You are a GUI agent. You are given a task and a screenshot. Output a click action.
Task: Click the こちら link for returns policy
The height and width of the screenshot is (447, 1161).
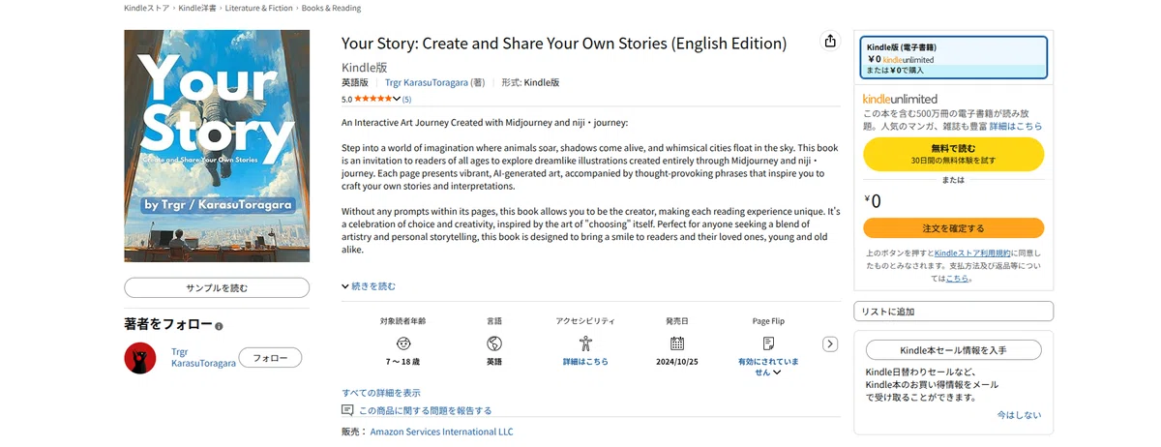956,278
